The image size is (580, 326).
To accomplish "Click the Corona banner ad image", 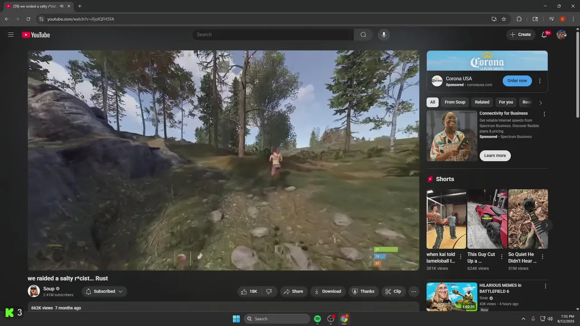I will point(487,61).
